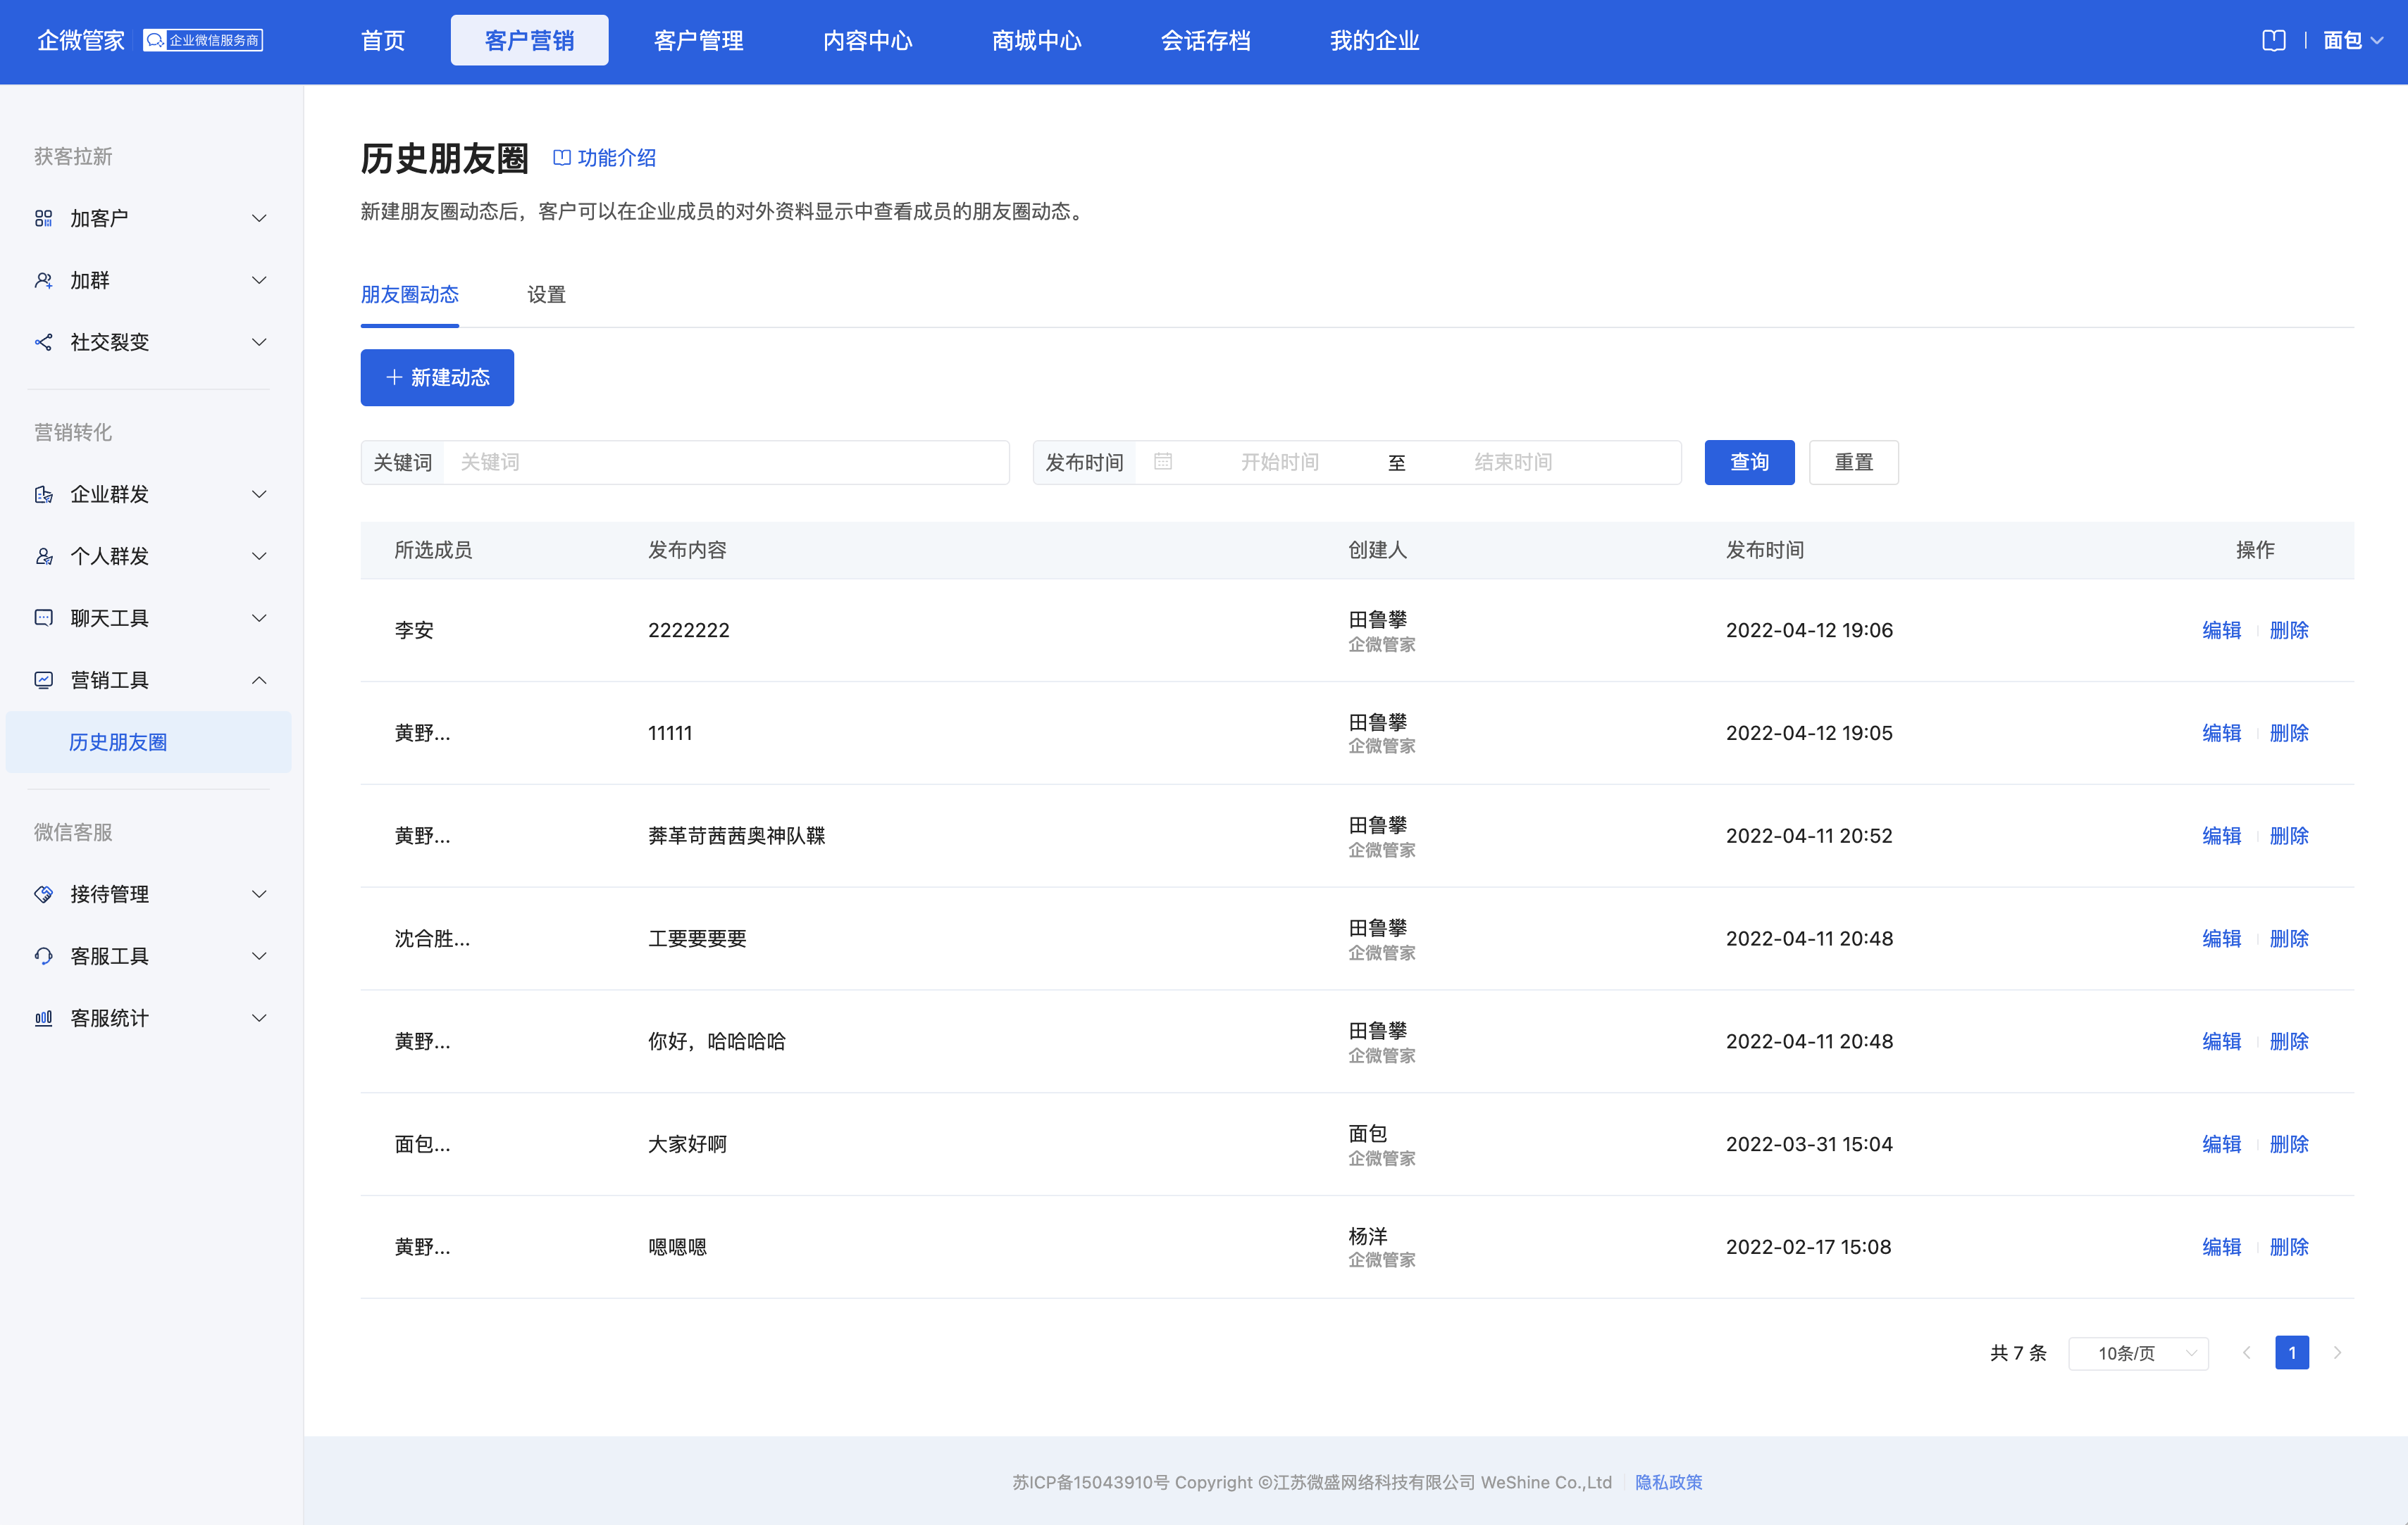Select page 1 in pagination
Image resolution: width=2408 pixels, height=1525 pixels.
click(2292, 1352)
